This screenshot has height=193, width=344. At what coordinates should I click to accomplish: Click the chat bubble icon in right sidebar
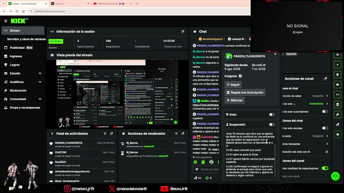338,84
